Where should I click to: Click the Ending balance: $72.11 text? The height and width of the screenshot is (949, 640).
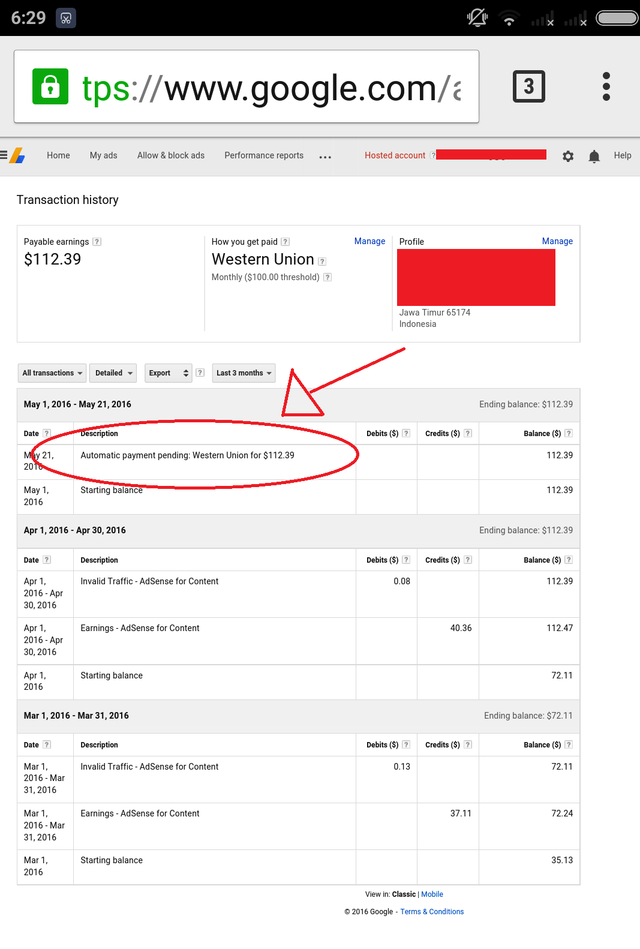click(x=528, y=716)
